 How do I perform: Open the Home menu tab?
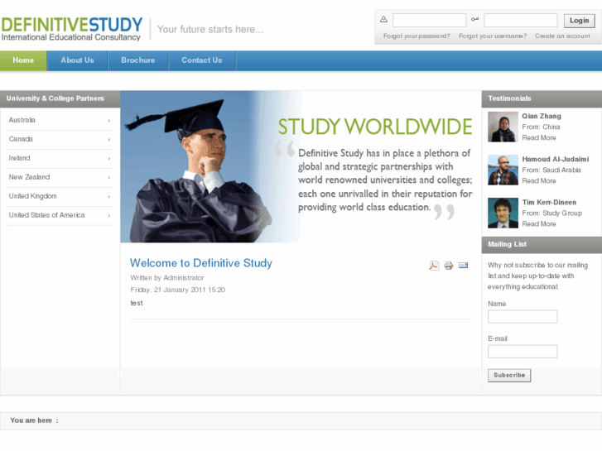pyautogui.click(x=23, y=60)
